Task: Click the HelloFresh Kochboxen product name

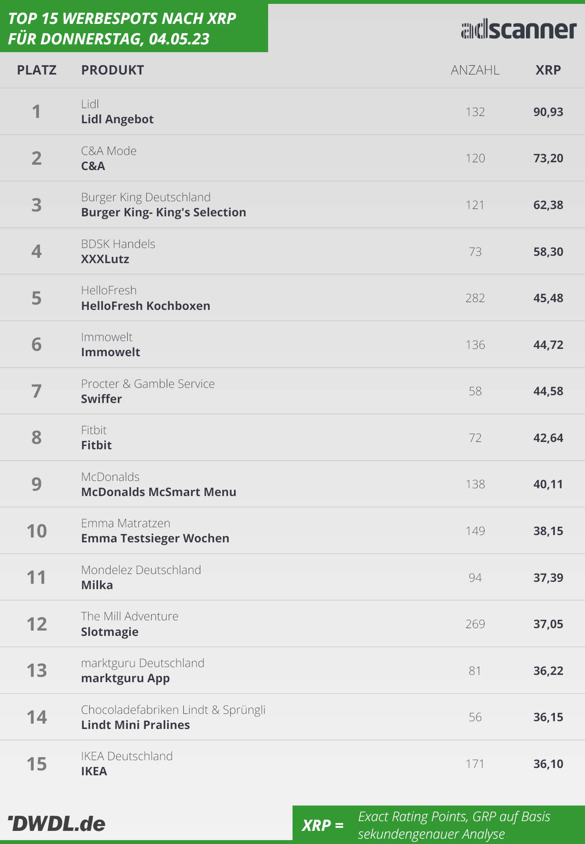Action: pos(146,306)
